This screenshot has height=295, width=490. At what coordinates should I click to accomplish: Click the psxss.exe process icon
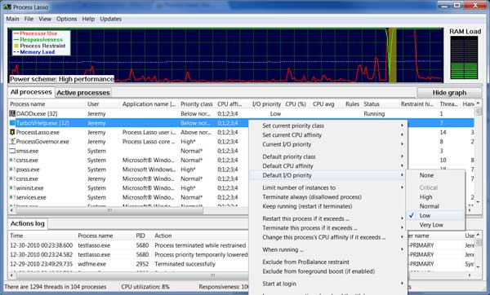pos(12,170)
